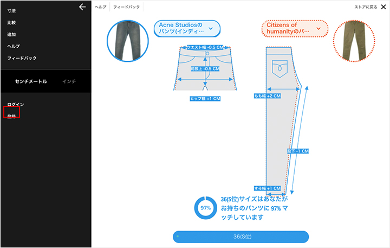The width and height of the screenshot is (390, 248).
Task: Open the 寸法 menu item
Action: (11, 11)
